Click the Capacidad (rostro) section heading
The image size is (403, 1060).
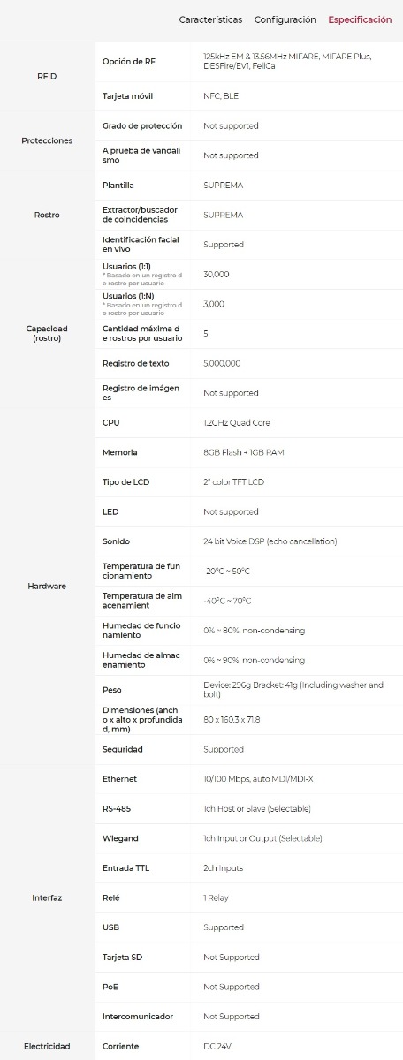[x=48, y=333]
